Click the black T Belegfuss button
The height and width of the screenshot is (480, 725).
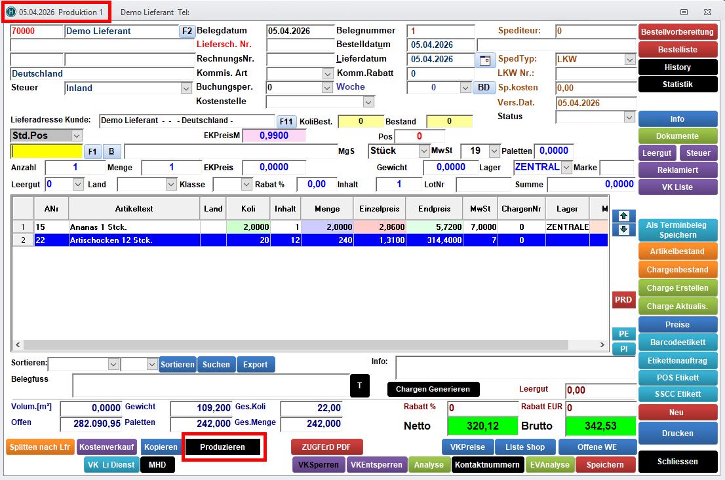click(359, 386)
